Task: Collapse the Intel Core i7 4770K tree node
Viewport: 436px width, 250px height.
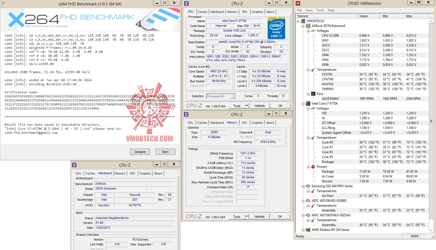Action: pos(303,104)
